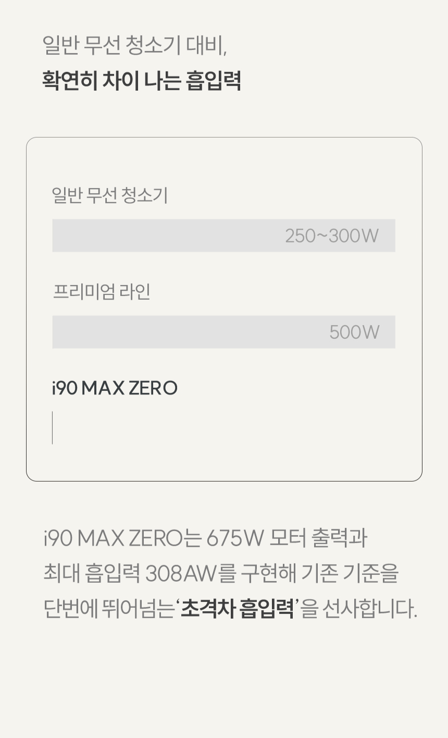Click the "프리미엄 라인" chart label

(102, 291)
